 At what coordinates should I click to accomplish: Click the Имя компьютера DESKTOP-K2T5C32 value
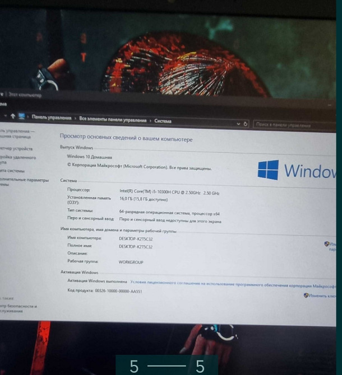point(136,238)
